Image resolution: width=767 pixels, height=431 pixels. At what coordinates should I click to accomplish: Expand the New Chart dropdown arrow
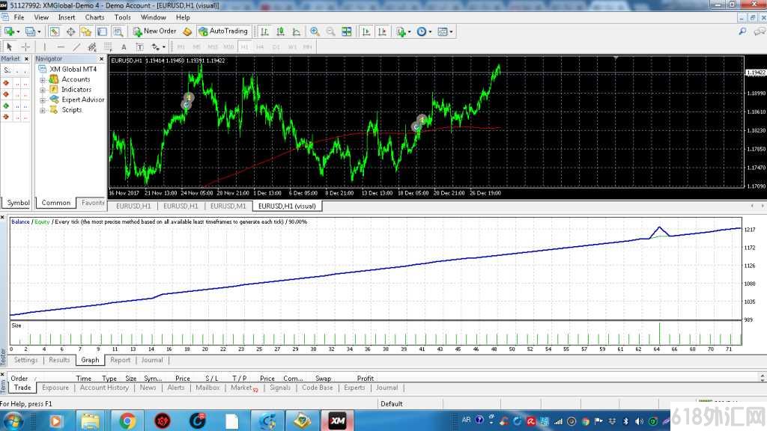pyautogui.click(x=18, y=31)
